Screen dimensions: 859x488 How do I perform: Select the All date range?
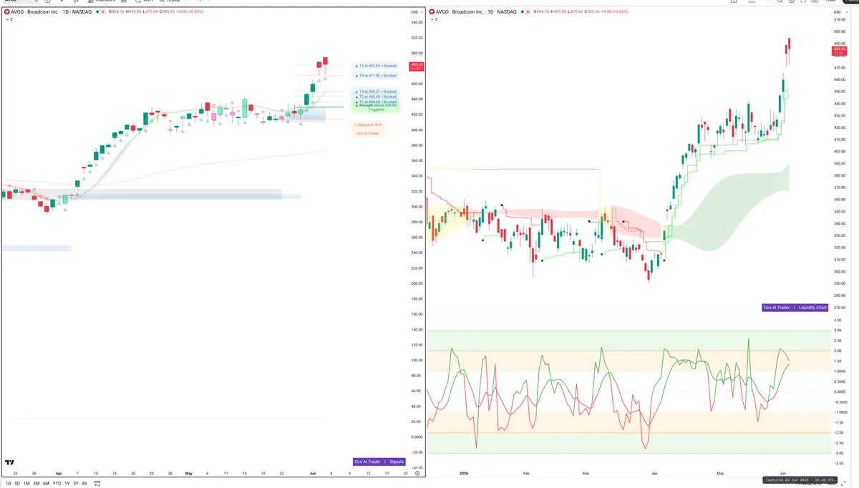[x=84, y=484]
